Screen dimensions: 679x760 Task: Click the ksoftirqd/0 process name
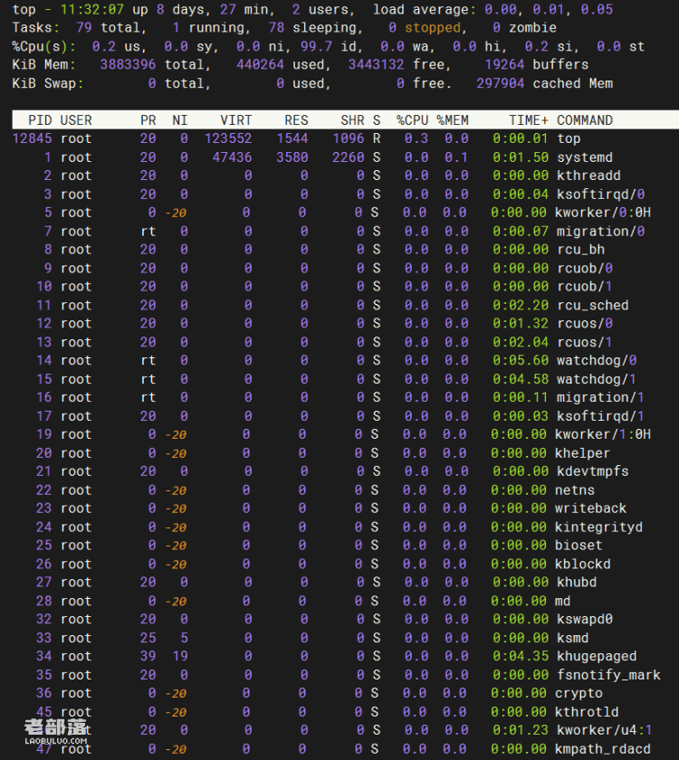click(x=600, y=194)
